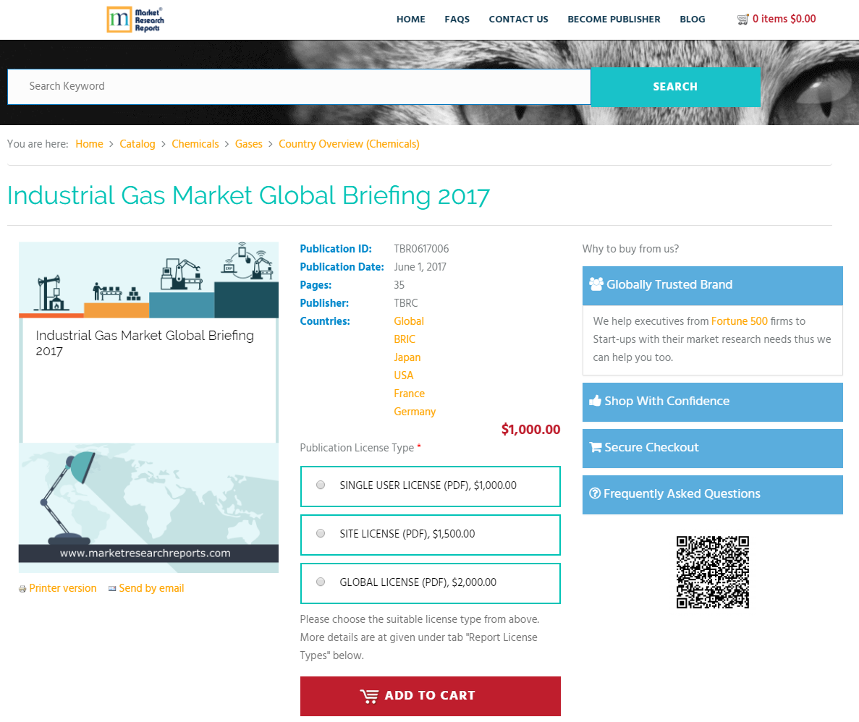Select the SITE LICENSE radio button

point(321,533)
